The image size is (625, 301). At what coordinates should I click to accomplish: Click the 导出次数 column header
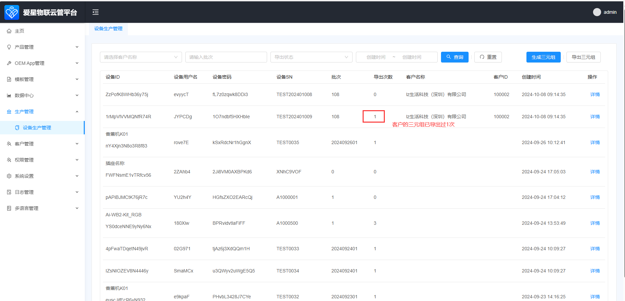[x=383, y=77]
